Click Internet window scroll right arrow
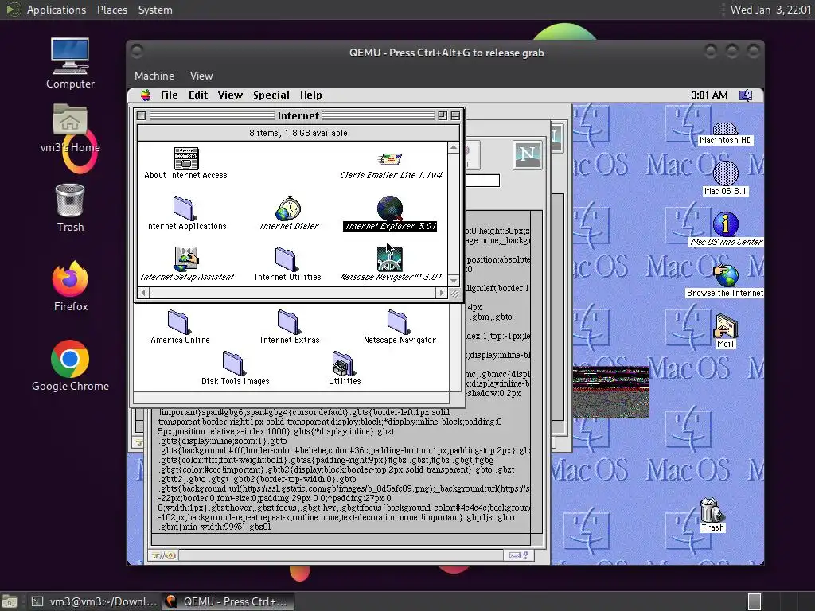 pyautogui.click(x=442, y=293)
